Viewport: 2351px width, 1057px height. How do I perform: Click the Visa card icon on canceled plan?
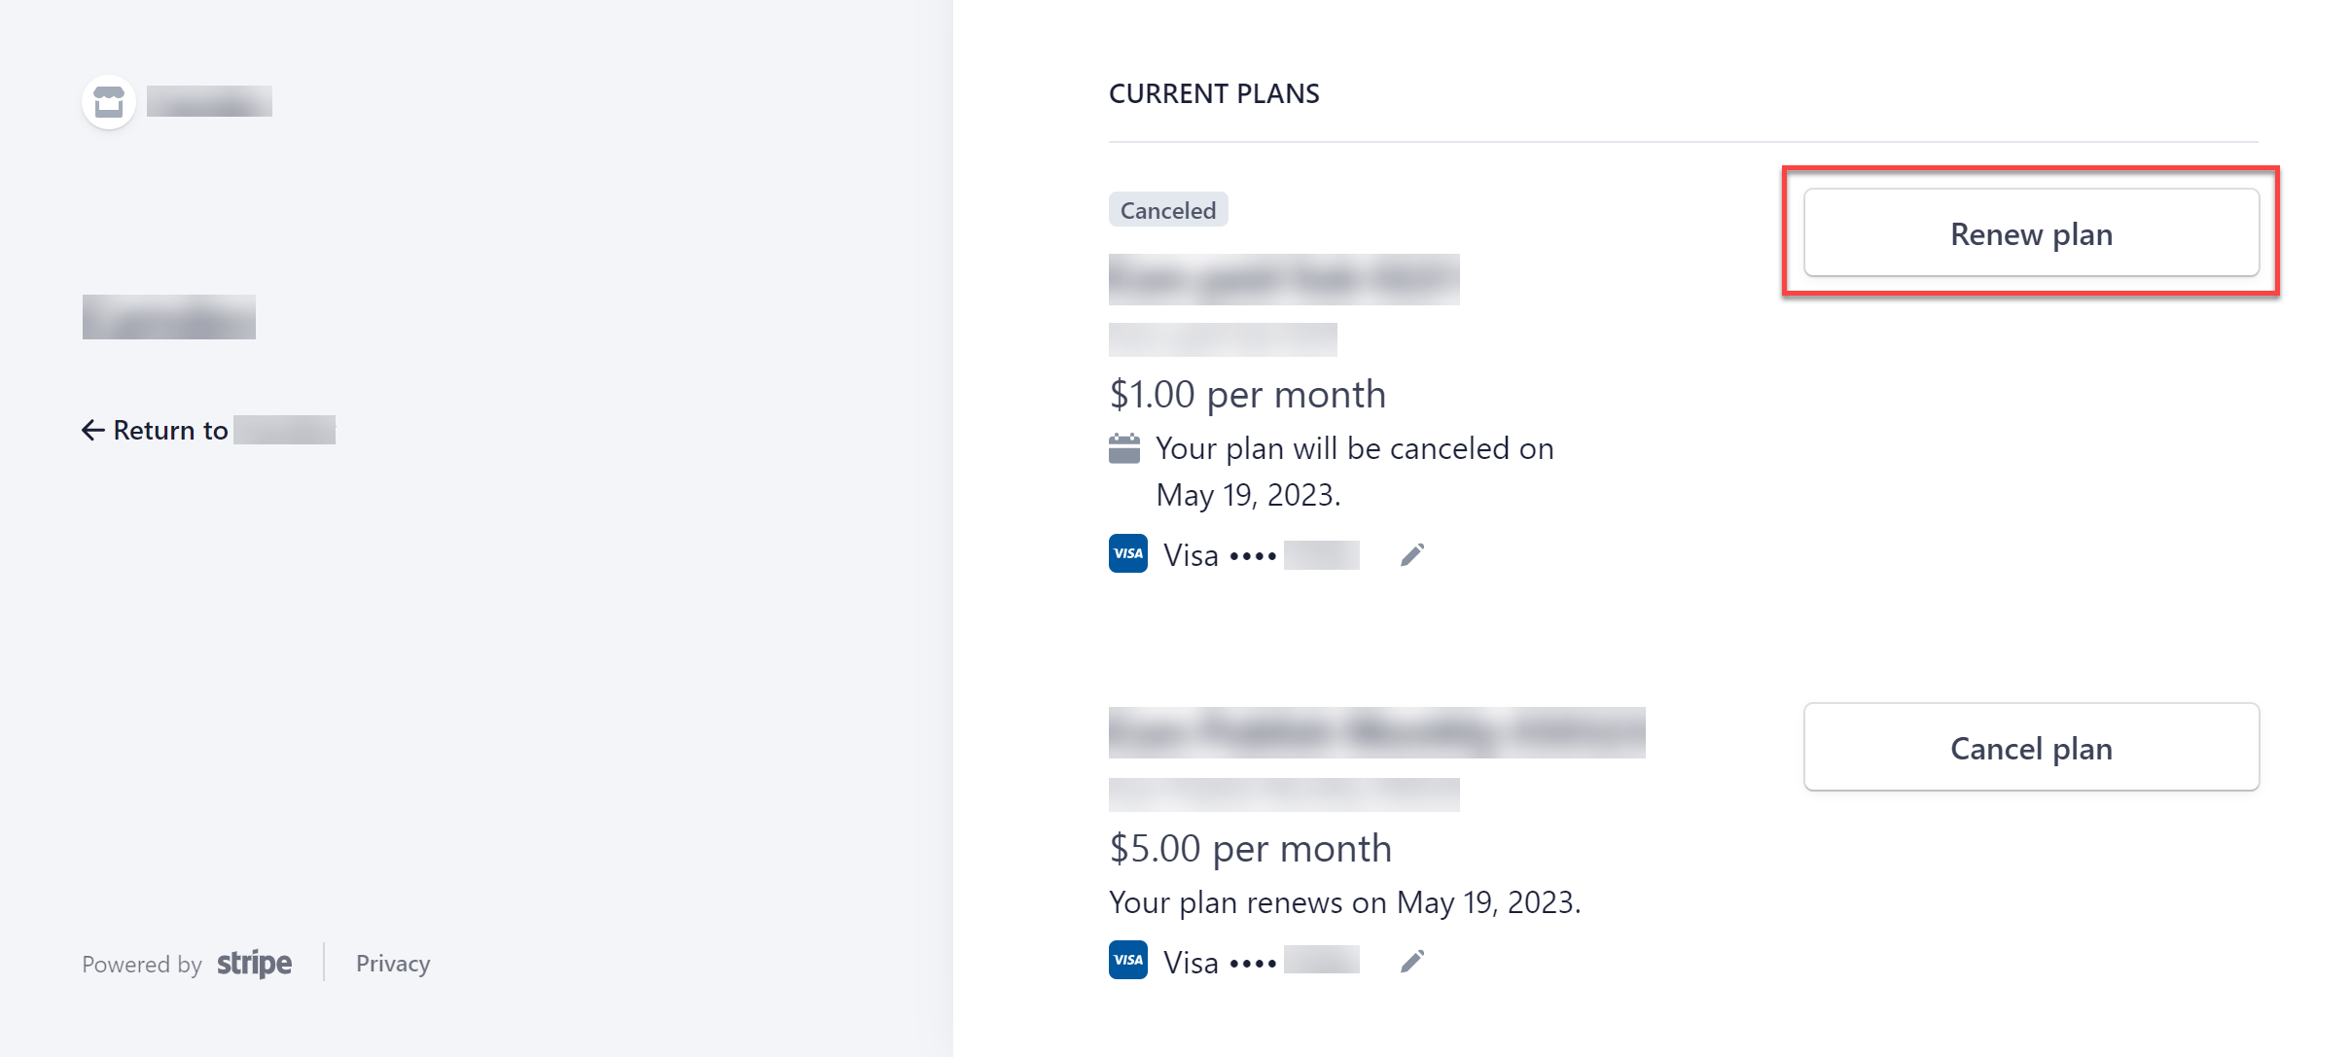[1128, 554]
